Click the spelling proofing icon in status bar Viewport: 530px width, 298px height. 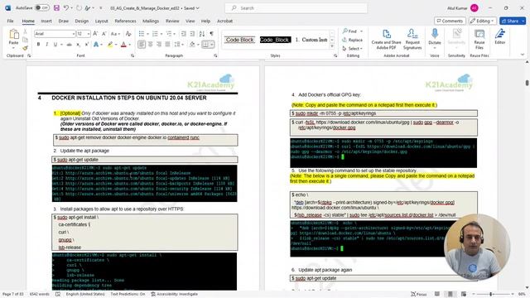coord(58,295)
